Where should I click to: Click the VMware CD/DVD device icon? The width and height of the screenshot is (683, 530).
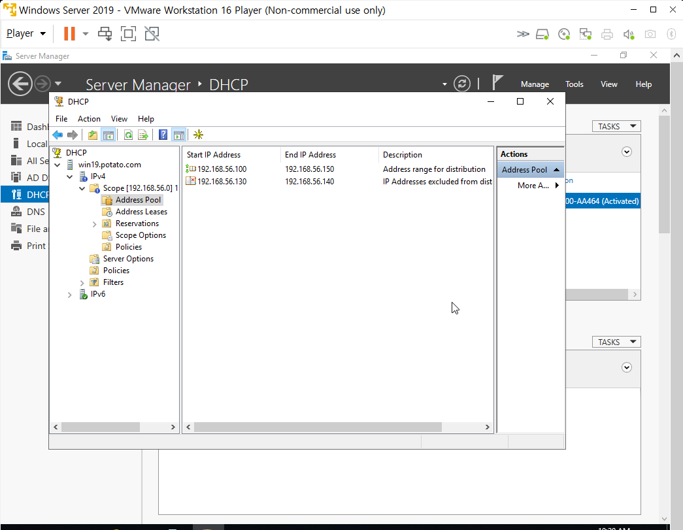[564, 34]
